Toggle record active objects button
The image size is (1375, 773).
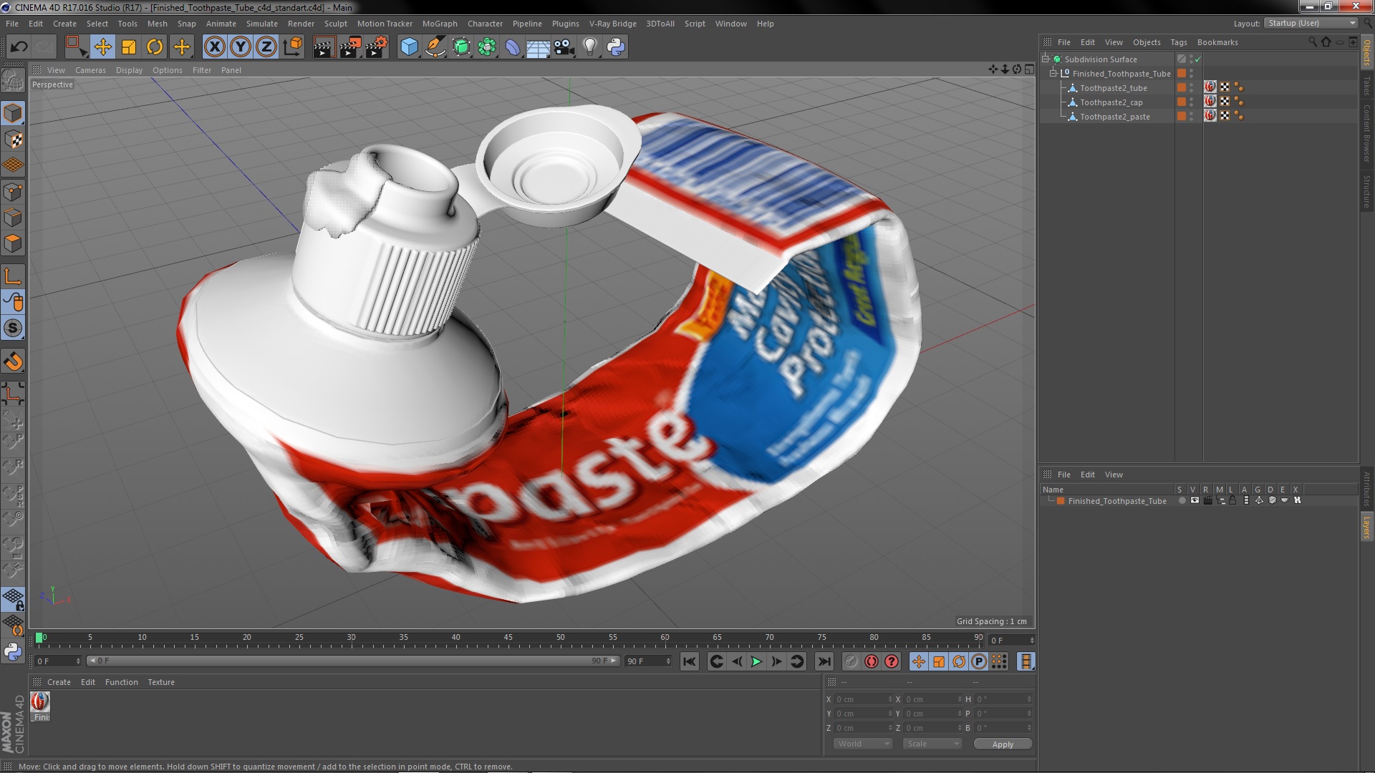[x=851, y=662]
